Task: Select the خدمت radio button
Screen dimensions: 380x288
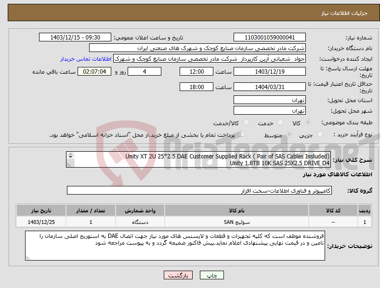Action: coord(280,122)
